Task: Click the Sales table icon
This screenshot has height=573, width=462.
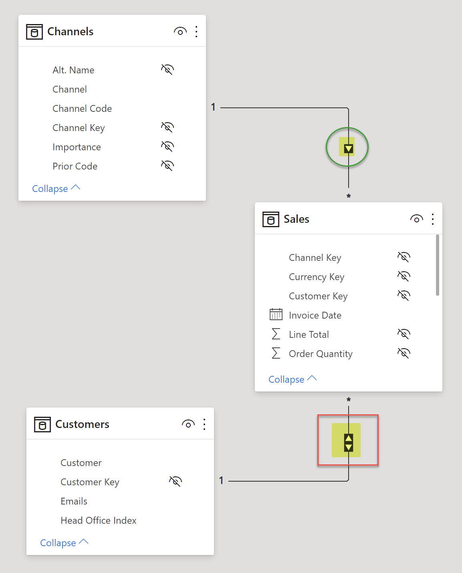Action: [270, 219]
